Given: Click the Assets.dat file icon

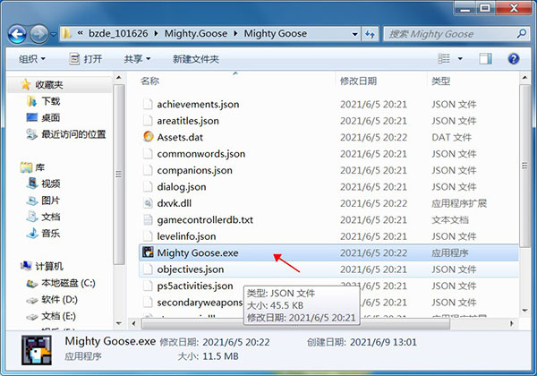Looking at the screenshot, I should [x=149, y=137].
